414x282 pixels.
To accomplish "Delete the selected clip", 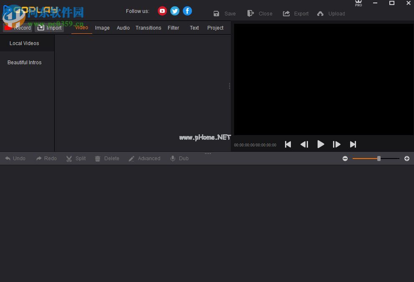I will click(x=107, y=159).
